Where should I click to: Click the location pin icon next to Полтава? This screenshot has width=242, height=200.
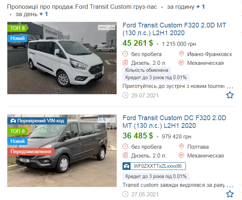point(181,147)
